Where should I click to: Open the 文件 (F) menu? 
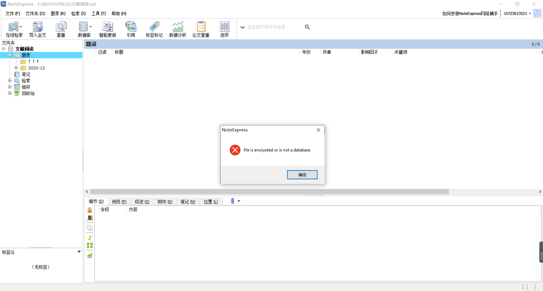13,14
